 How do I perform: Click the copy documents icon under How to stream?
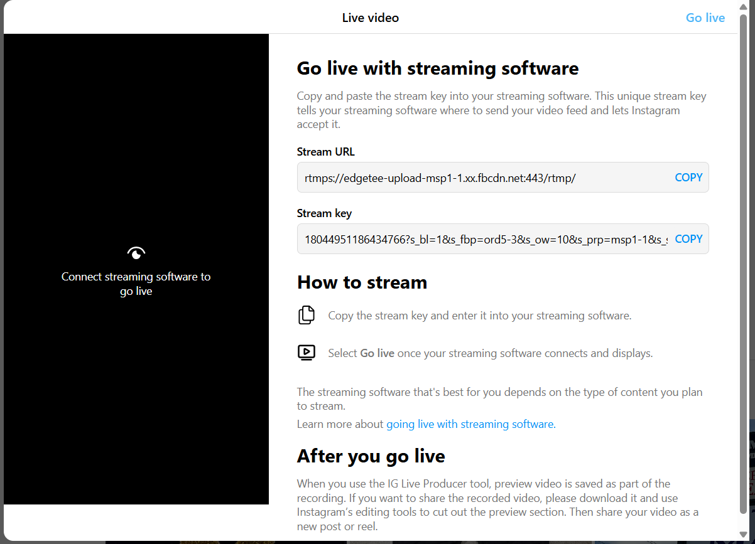click(x=307, y=315)
